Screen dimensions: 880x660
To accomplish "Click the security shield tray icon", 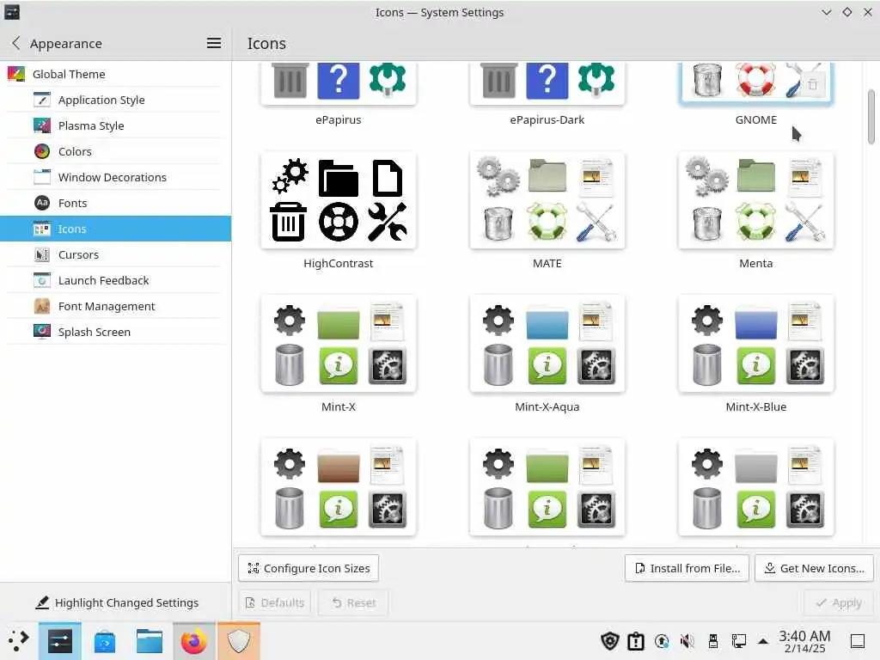I will 610,641.
